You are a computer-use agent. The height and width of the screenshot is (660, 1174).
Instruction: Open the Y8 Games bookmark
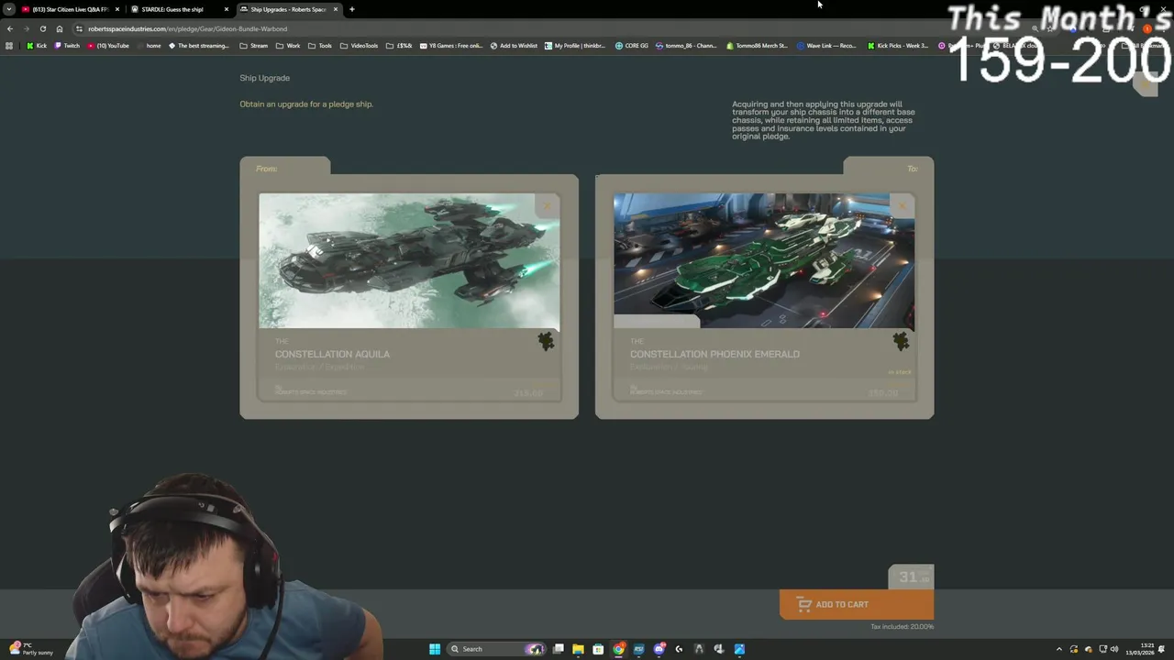pyautogui.click(x=452, y=45)
